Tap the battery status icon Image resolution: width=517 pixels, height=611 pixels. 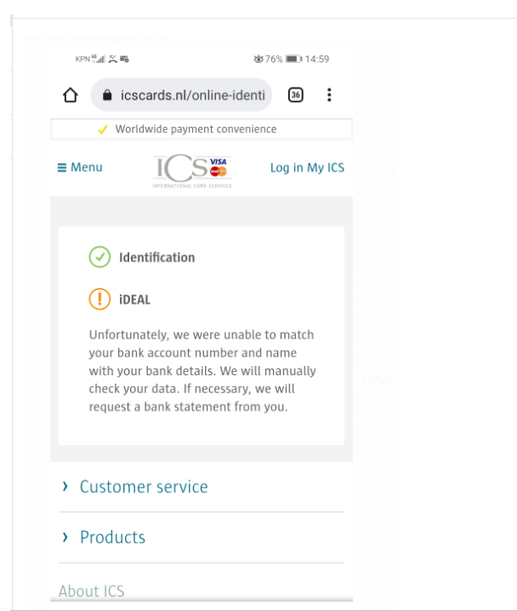[x=294, y=59]
